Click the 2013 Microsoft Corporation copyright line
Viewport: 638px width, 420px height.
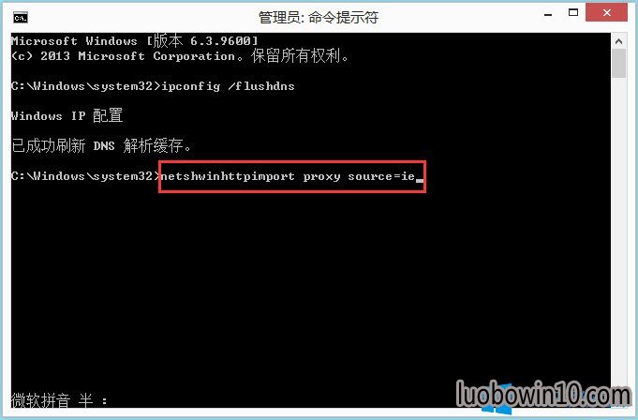[180, 56]
